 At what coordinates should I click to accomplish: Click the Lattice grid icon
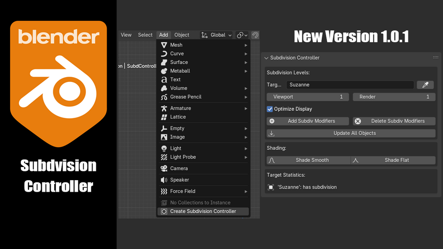point(164,117)
